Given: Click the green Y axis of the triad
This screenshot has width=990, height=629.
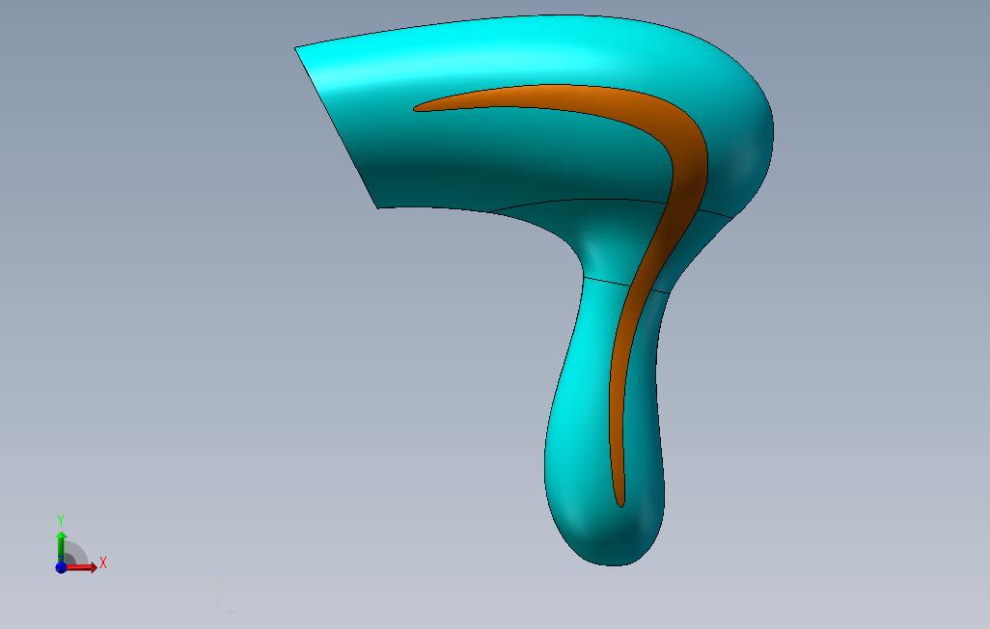Looking at the screenshot, I should point(61,546).
